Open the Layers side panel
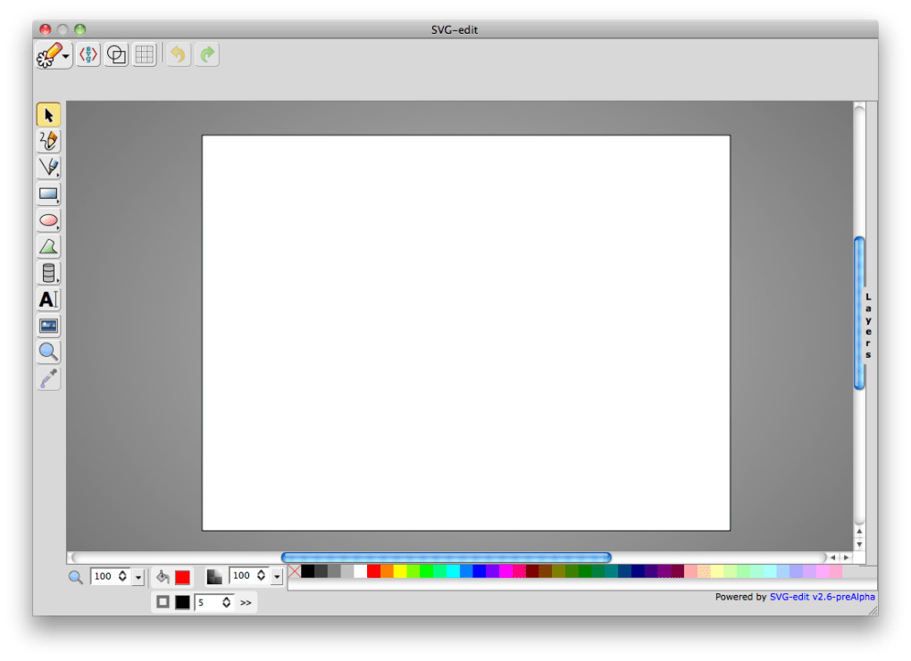911x661 pixels. click(868, 326)
